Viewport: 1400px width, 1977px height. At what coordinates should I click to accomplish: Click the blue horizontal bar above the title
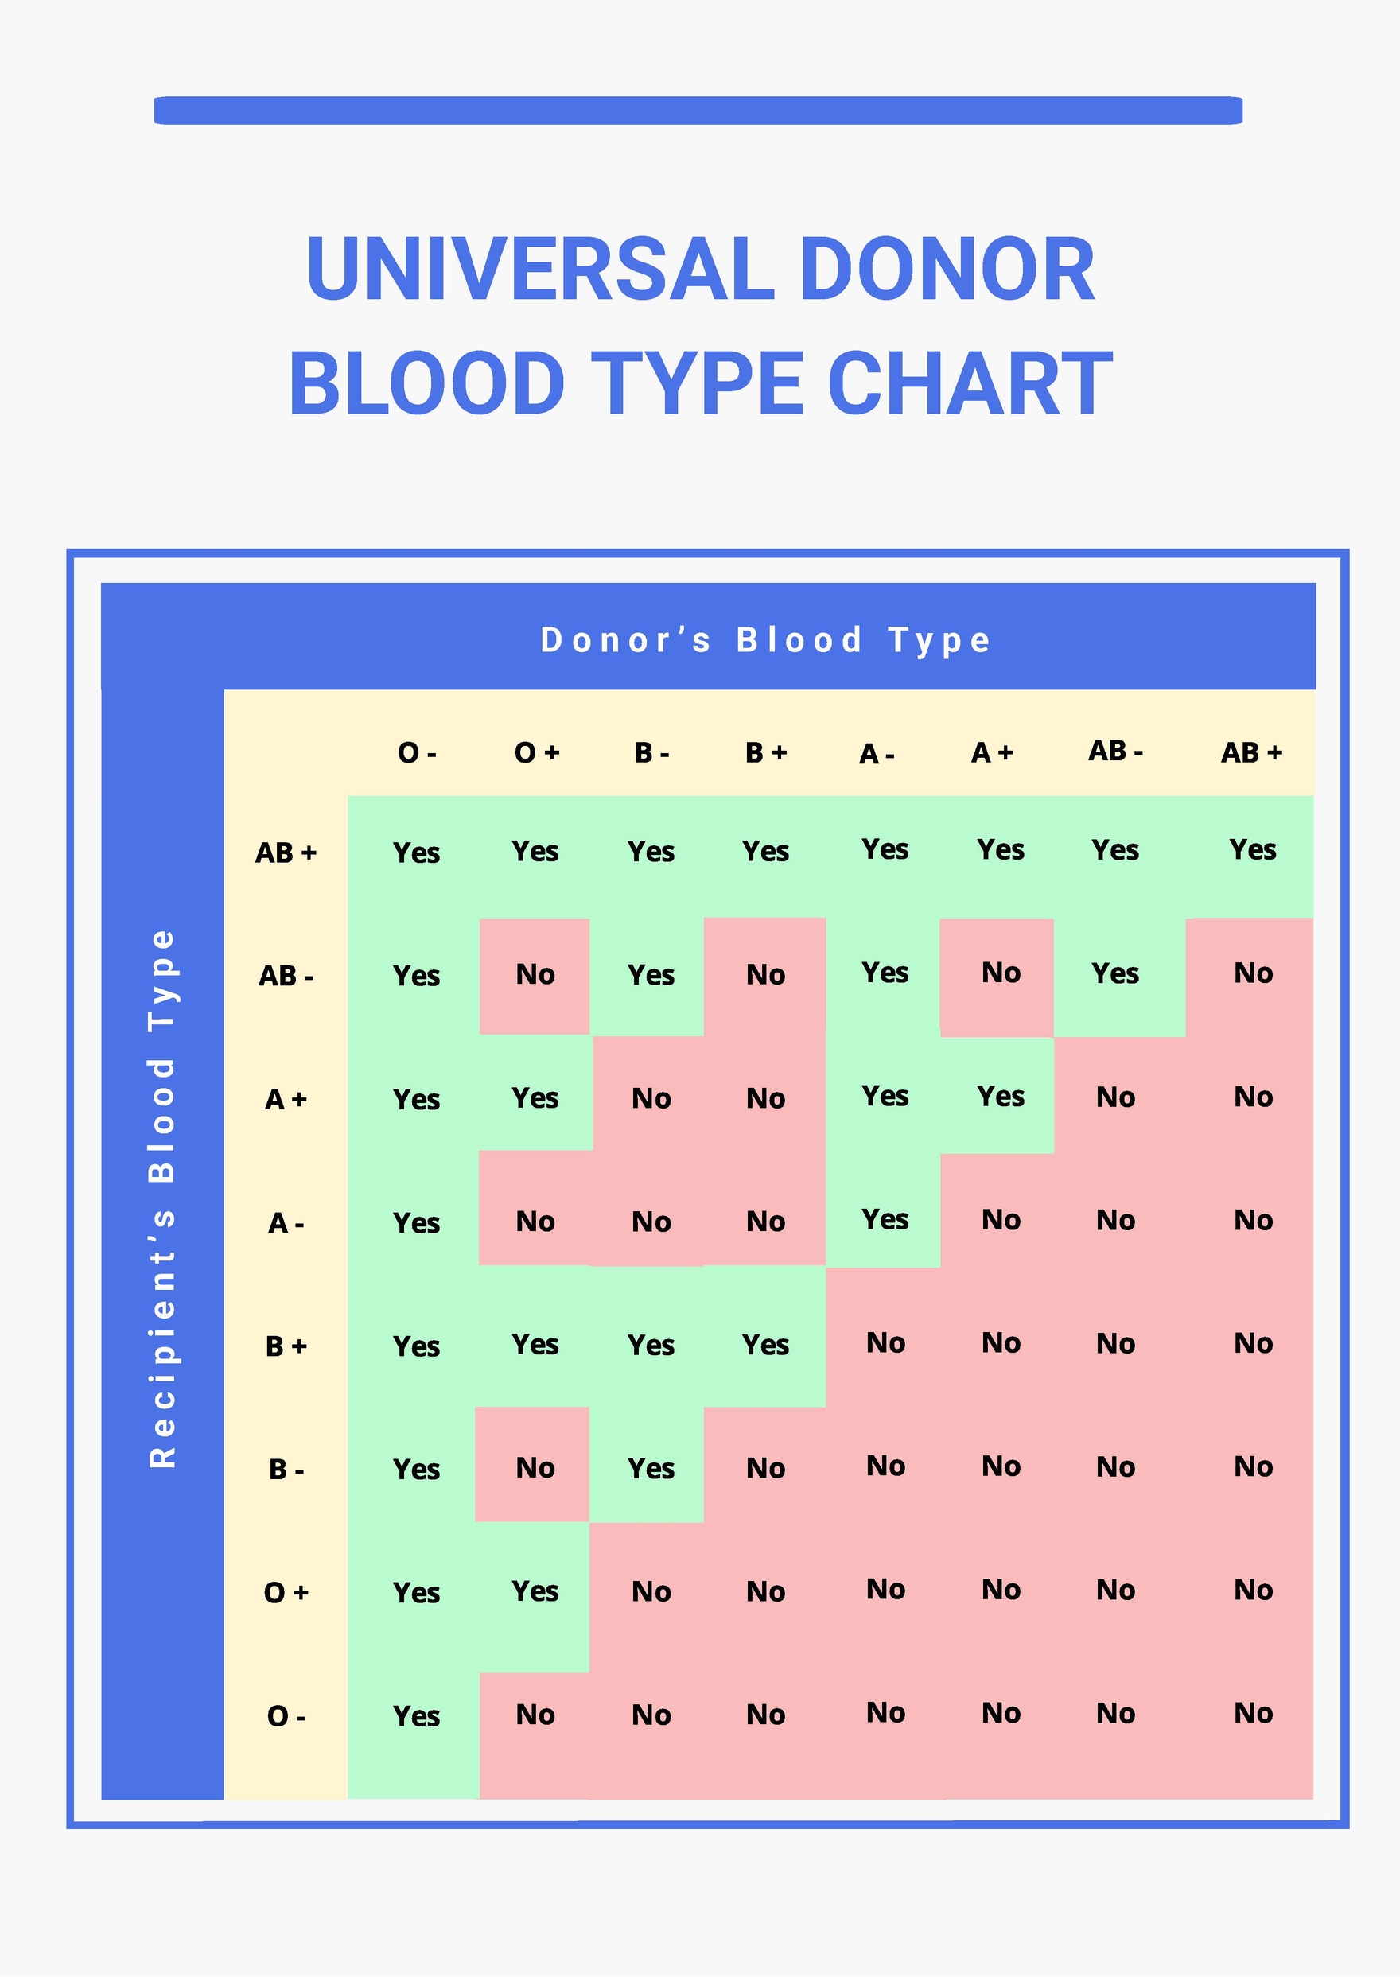pos(698,111)
